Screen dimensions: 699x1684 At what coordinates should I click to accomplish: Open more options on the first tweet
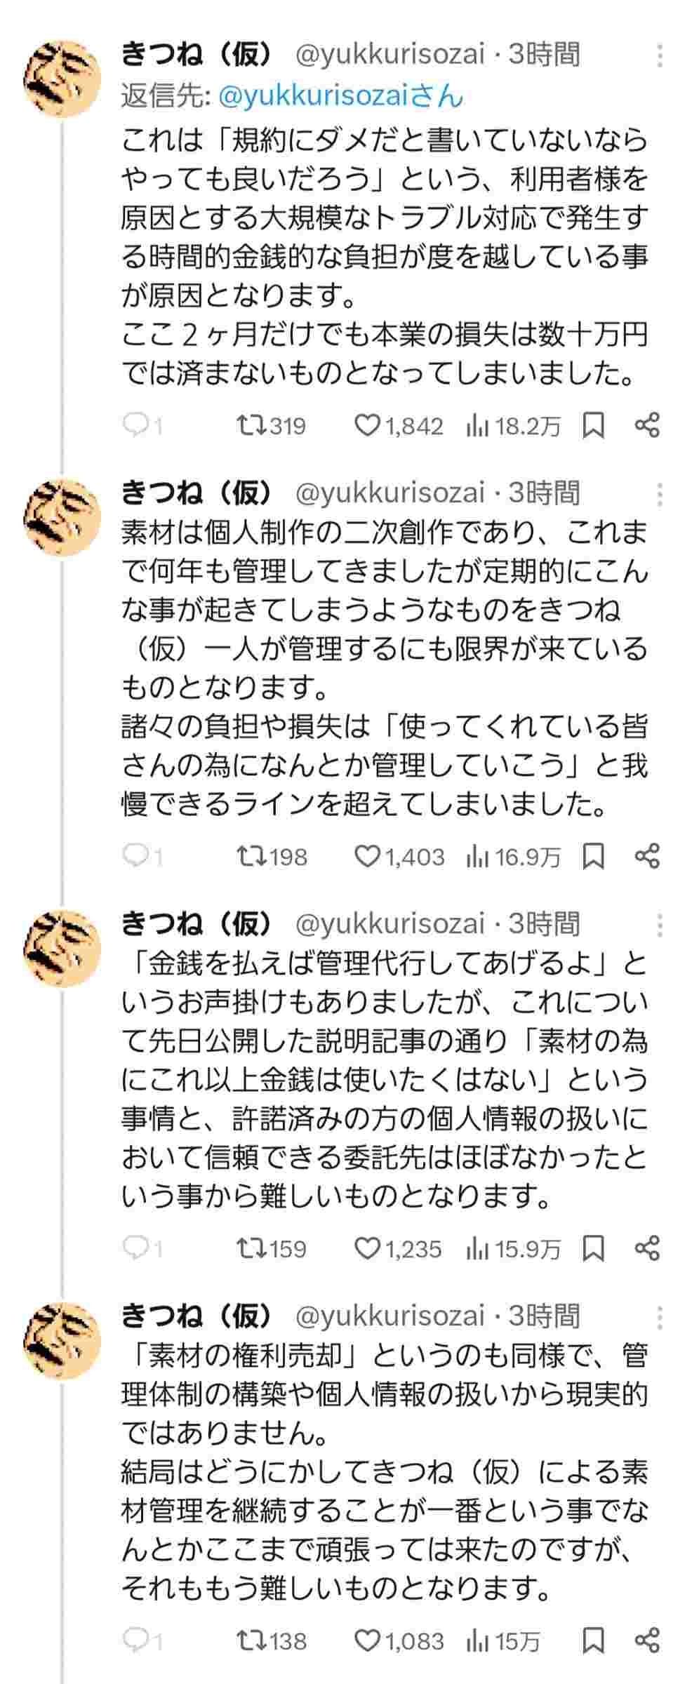[660, 55]
